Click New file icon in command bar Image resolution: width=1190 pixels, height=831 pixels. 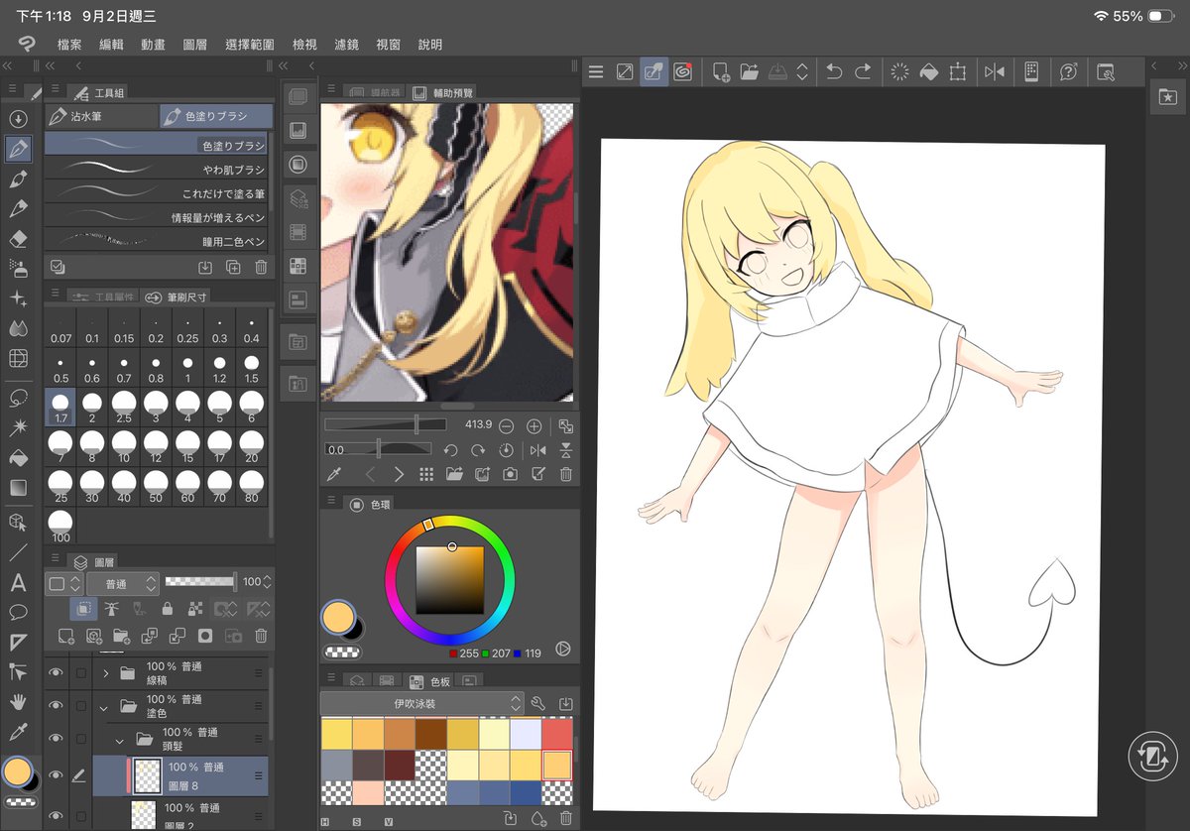coord(721,71)
